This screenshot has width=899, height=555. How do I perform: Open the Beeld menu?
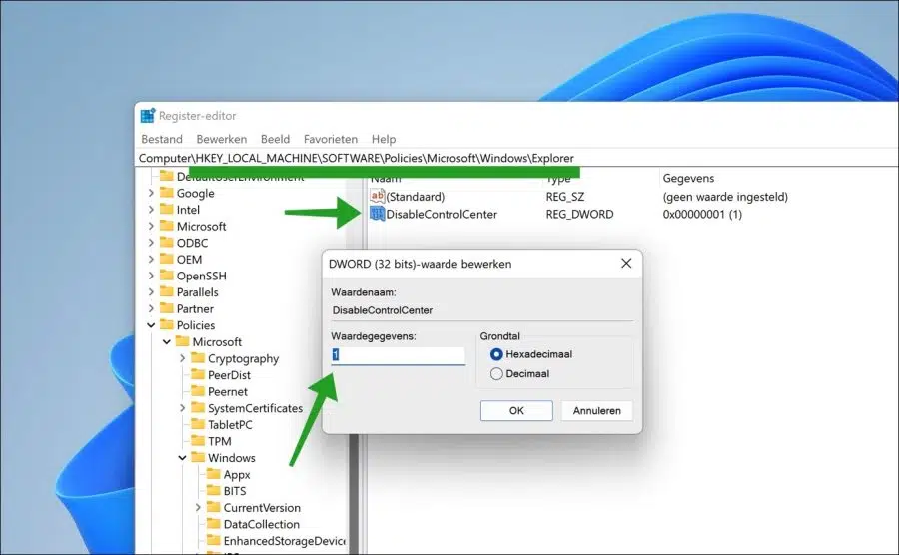(276, 139)
